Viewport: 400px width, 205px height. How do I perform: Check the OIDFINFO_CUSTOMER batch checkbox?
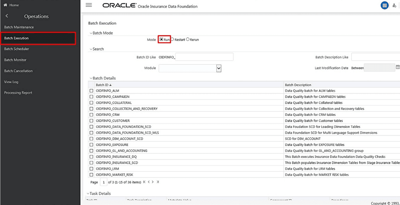click(91, 120)
